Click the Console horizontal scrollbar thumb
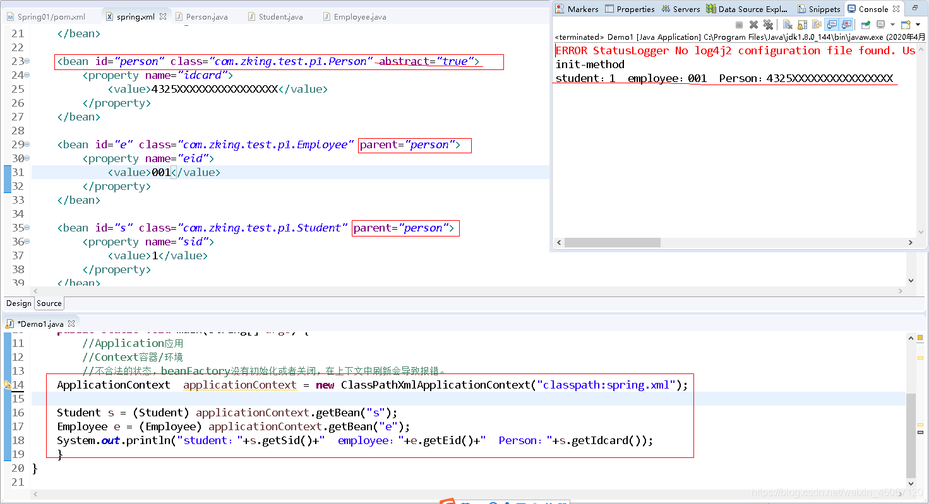This screenshot has height=504, width=929. pyautogui.click(x=613, y=242)
